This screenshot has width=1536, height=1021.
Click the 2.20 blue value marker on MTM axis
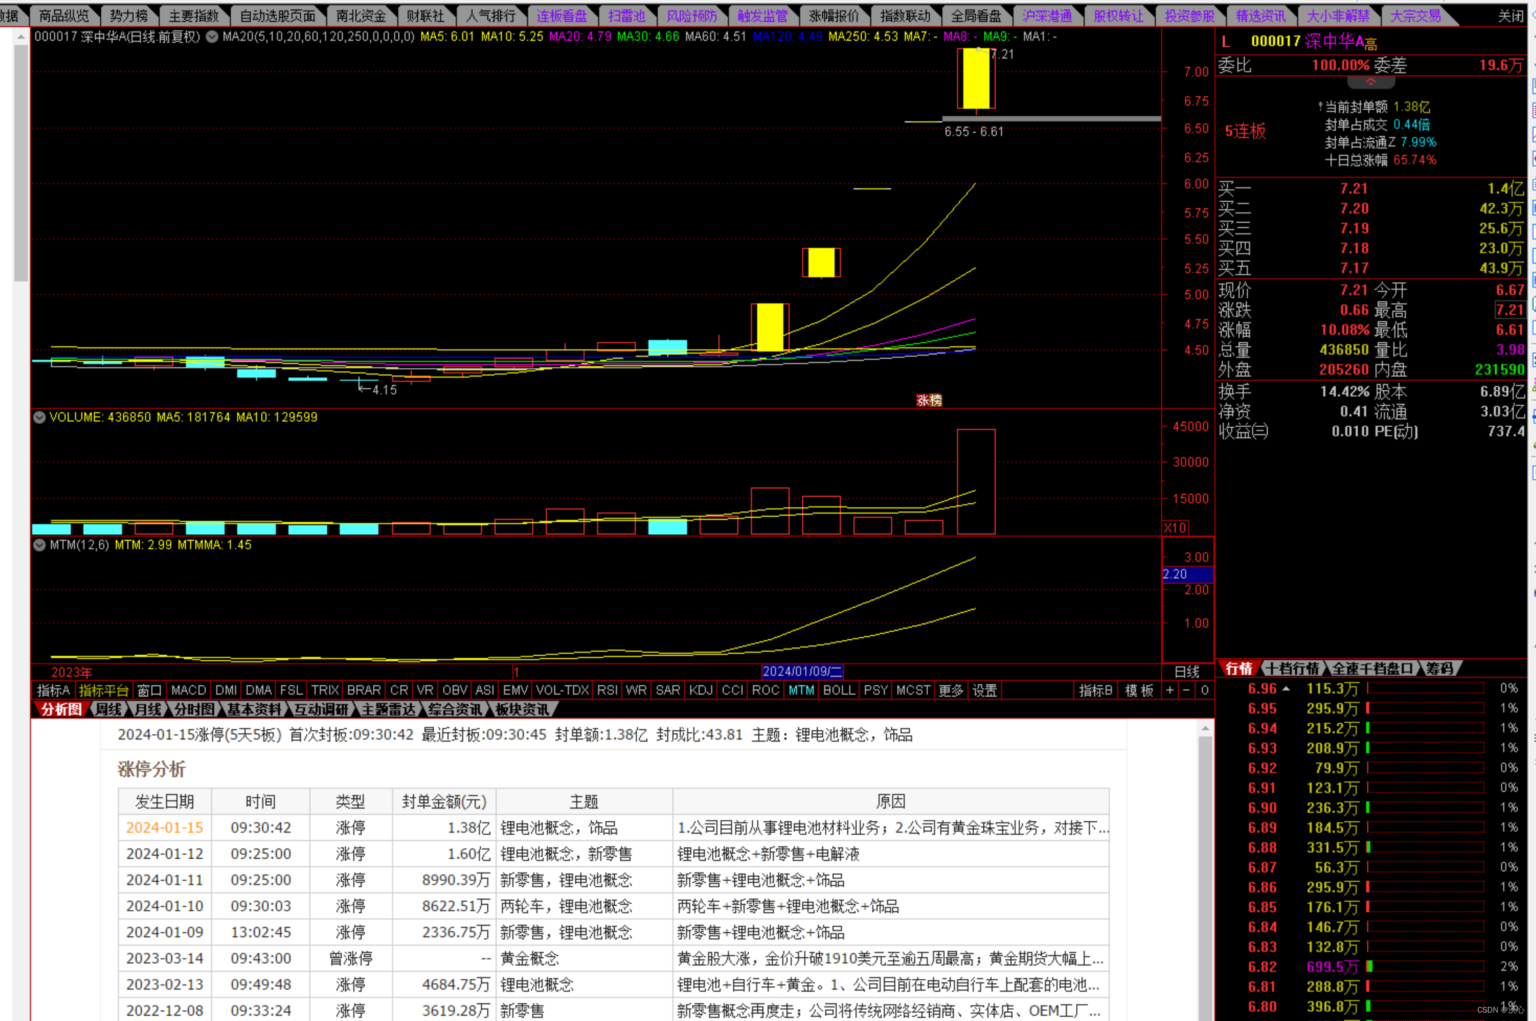click(x=1188, y=574)
